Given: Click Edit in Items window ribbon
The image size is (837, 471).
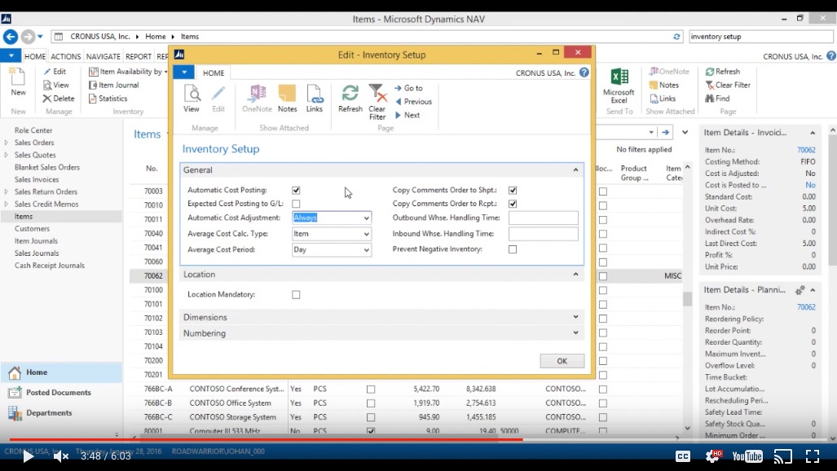Looking at the screenshot, I should (55, 72).
